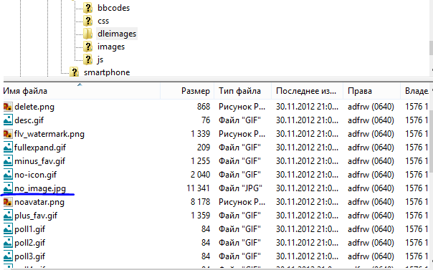Select the plus_fav.gif file
Viewport: 433px width, 270px height.
[x=36, y=216]
